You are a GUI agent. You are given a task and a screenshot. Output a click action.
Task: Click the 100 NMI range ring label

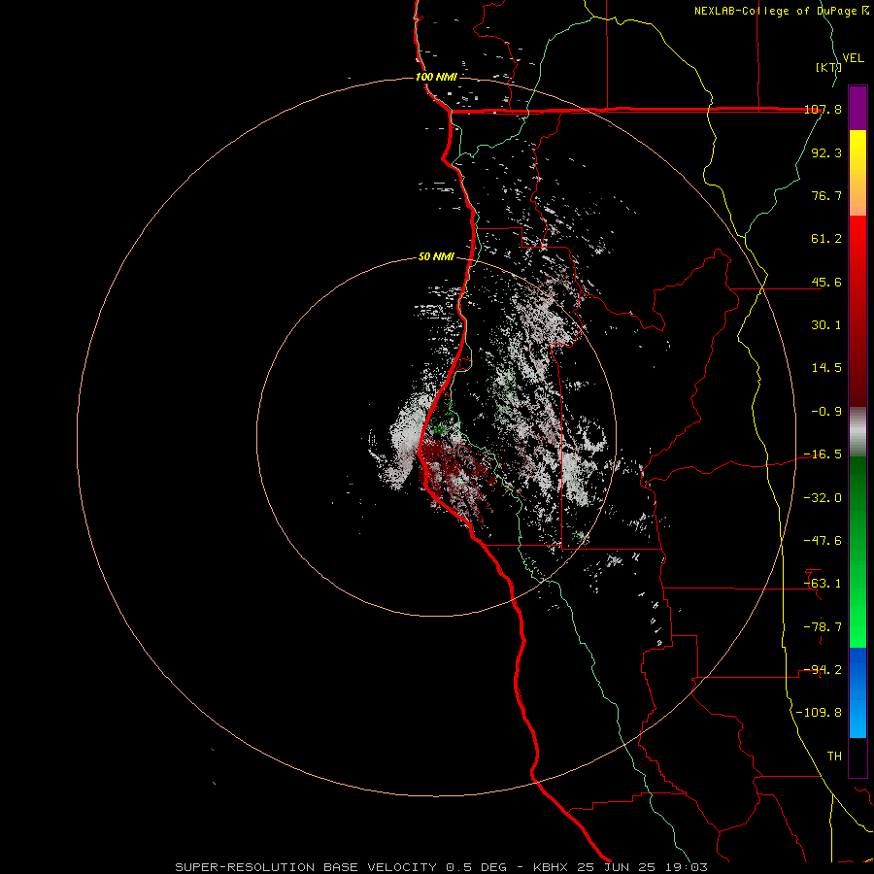point(436,77)
